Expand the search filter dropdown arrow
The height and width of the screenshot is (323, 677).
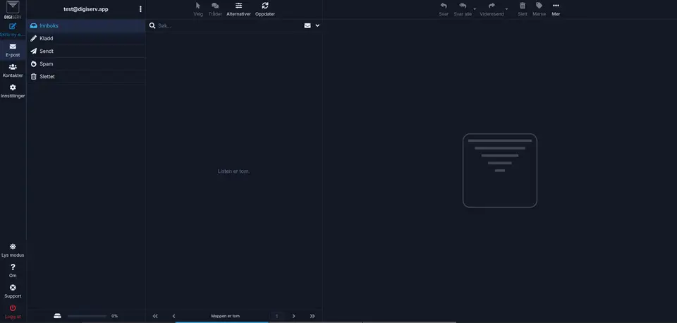[x=317, y=25]
